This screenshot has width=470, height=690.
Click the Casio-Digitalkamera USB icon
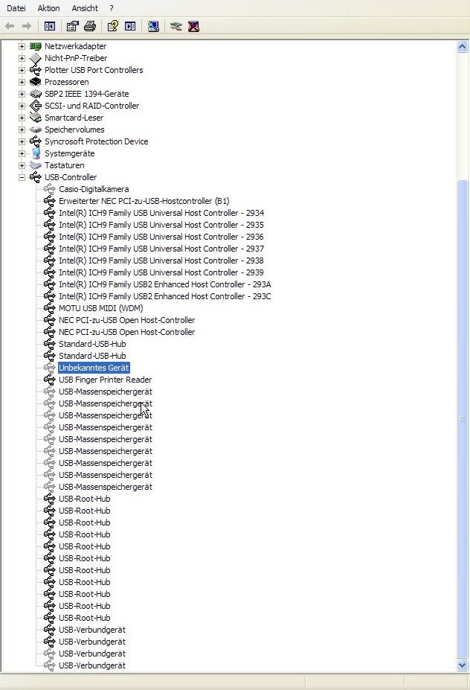(x=49, y=189)
